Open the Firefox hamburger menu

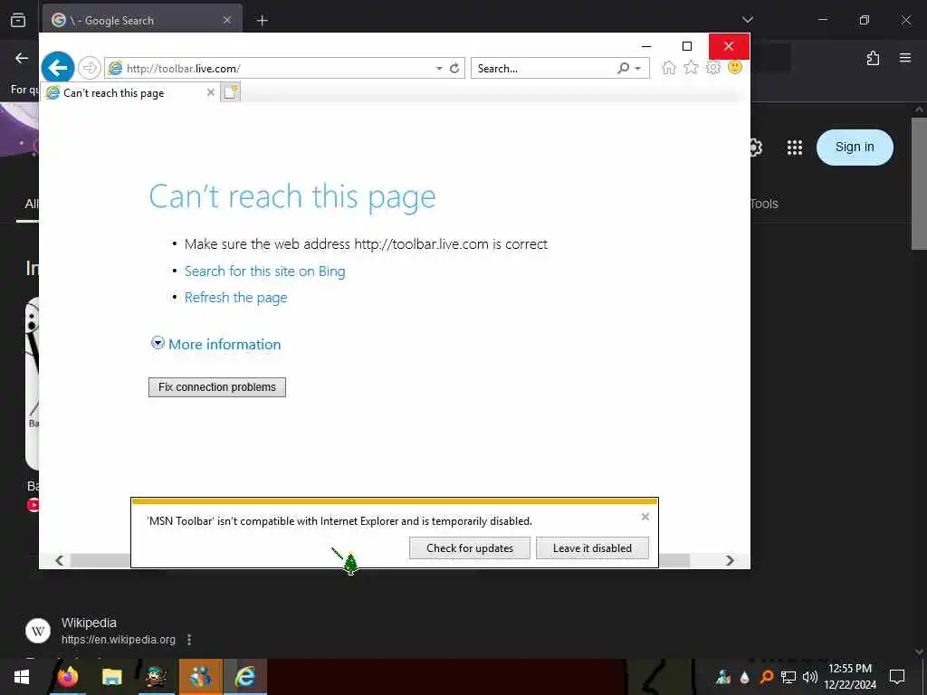[905, 58]
